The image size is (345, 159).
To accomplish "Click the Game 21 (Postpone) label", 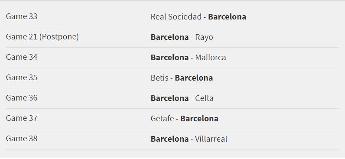I will click(42, 37).
